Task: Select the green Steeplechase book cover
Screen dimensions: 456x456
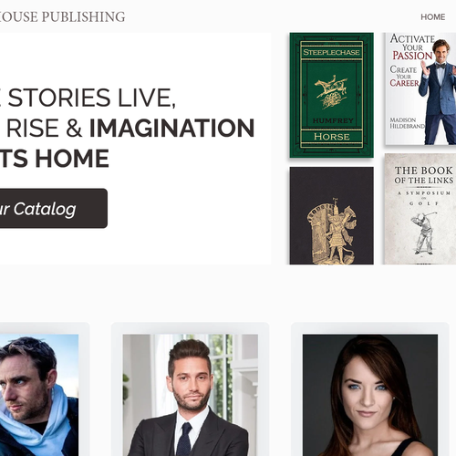Action: click(x=331, y=95)
